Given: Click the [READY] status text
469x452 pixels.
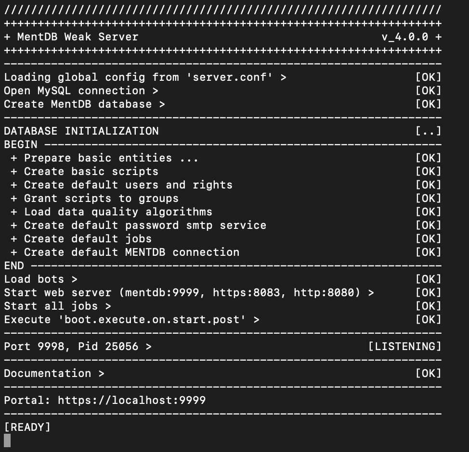Looking at the screenshot, I should tap(27, 427).
